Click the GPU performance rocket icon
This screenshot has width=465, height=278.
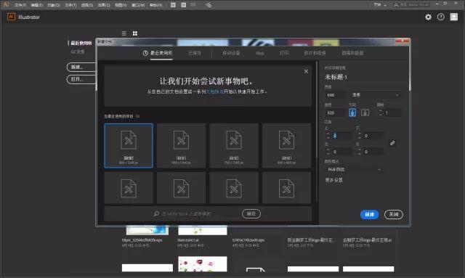209,5
